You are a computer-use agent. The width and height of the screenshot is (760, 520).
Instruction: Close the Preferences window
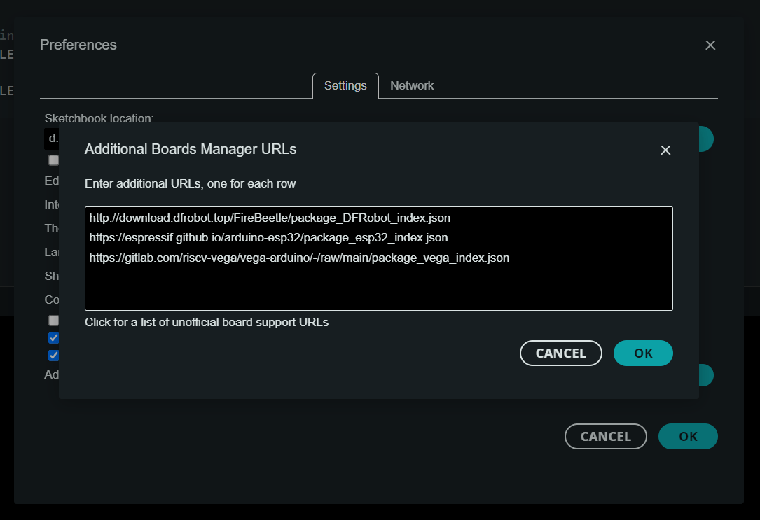tap(710, 45)
